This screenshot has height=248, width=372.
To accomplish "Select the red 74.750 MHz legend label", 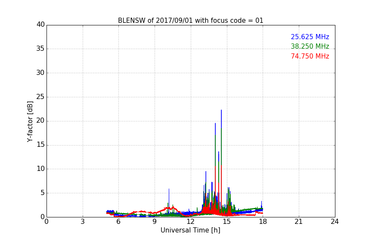I will pyautogui.click(x=310, y=56).
